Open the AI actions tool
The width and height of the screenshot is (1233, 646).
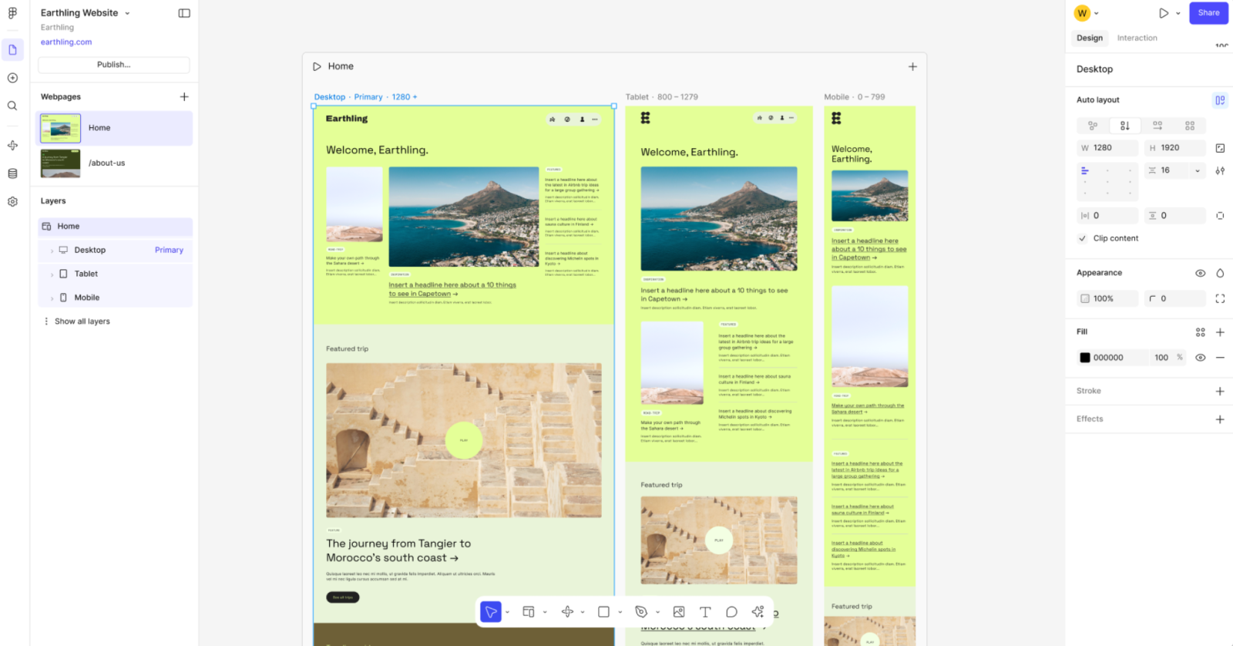758,611
